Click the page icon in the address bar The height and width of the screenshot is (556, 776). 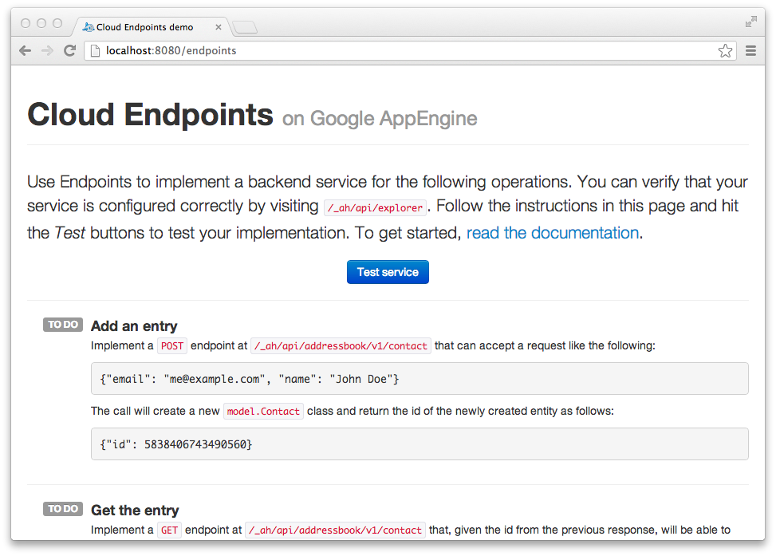(x=96, y=50)
